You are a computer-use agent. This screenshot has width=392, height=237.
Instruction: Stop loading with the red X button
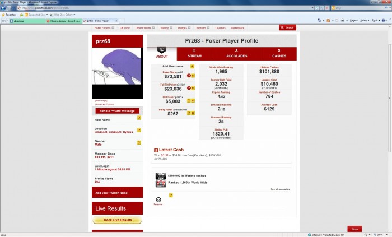pyautogui.click(x=326, y=8)
